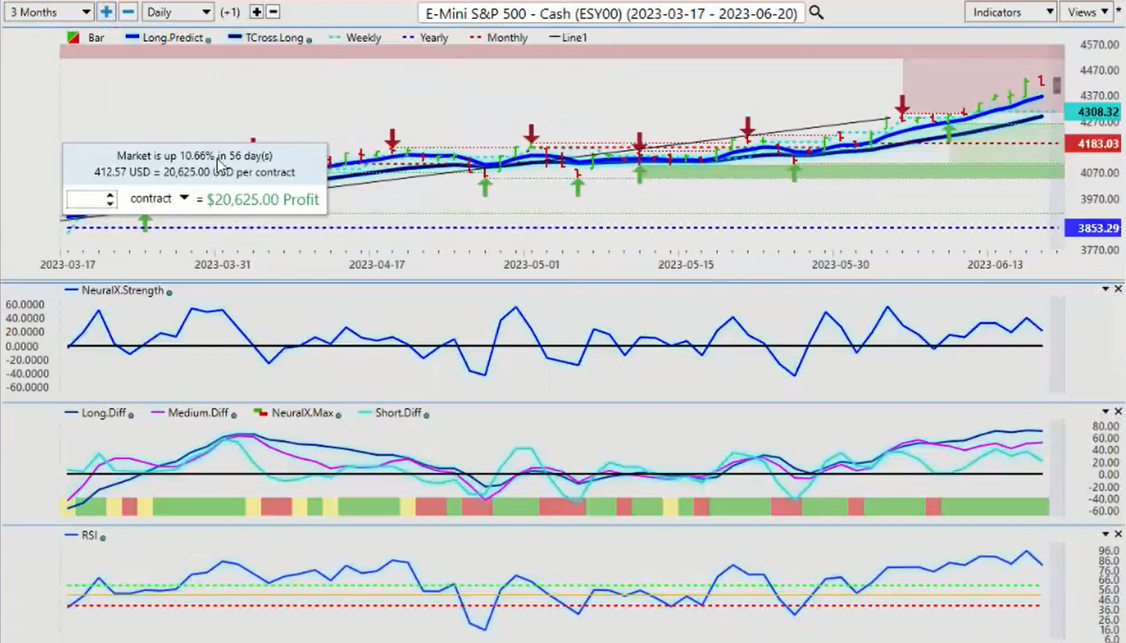This screenshot has width=1126, height=643.
Task: Close the RSI panel
Action: (1119, 534)
